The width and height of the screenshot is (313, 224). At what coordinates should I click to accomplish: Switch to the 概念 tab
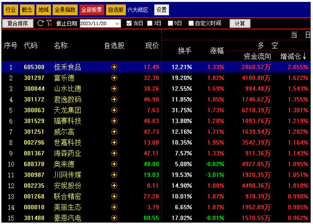pyautogui.click(x=27, y=10)
